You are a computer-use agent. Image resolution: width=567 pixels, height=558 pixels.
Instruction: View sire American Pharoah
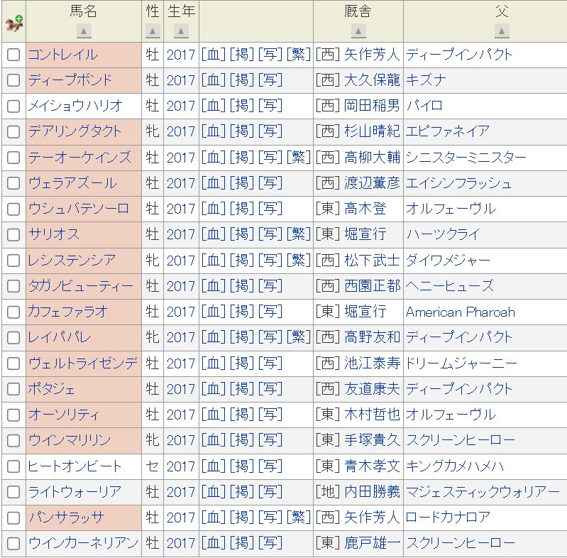tap(461, 312)
